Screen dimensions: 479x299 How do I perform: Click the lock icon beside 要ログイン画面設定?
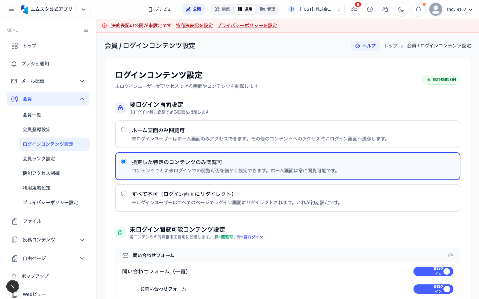click(120, 108)
